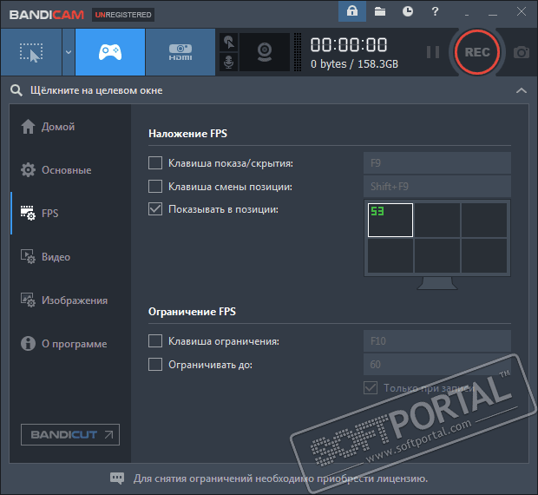Click the UNREGISTERED badge
Viewport: 538px width, 495px height.
(123, 15)
